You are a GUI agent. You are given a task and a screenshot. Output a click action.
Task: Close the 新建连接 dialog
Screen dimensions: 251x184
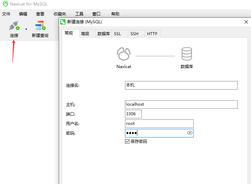pyautogui.click(x=246, y=22)
